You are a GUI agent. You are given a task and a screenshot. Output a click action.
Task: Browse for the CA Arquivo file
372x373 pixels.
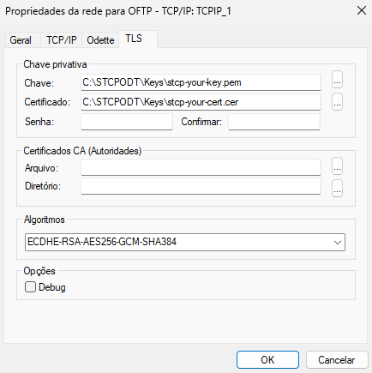[337, 165]
